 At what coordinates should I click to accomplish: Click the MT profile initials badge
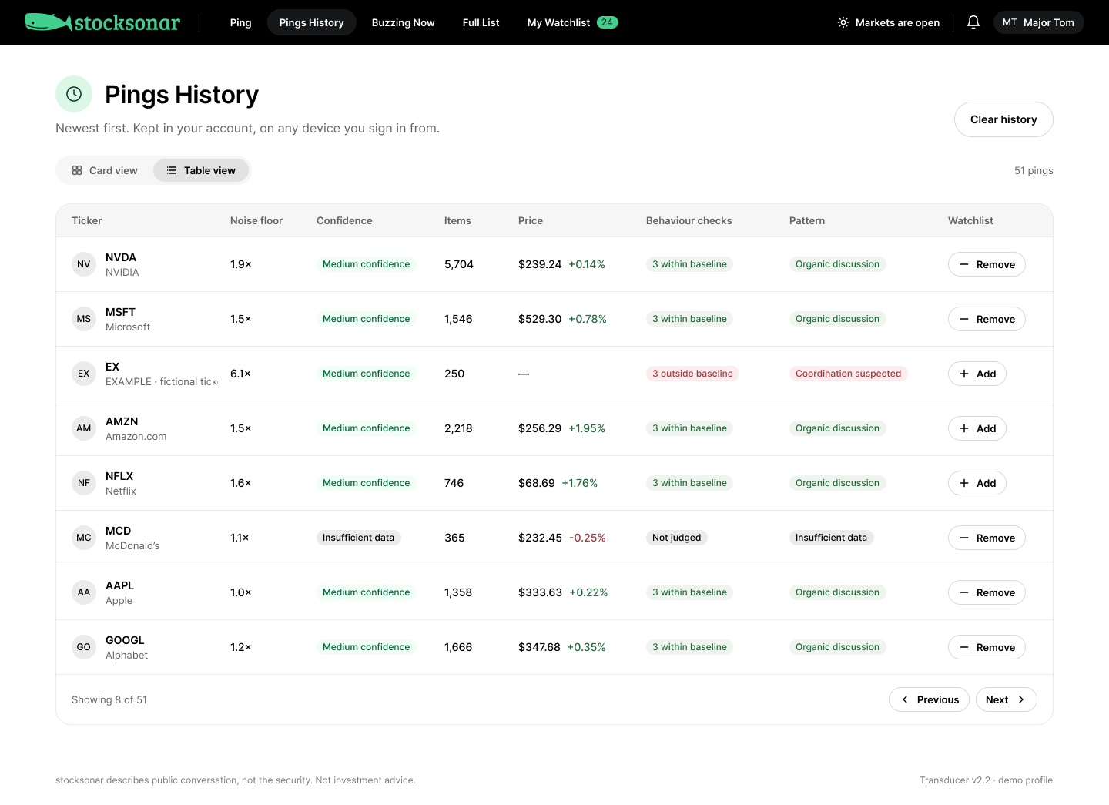click(x=1010, y=22)
